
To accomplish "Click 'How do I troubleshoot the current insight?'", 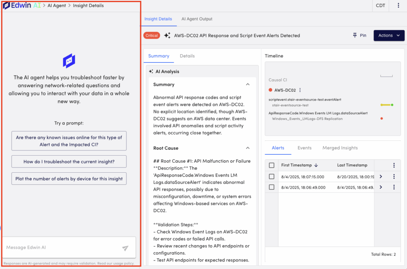I will (69, 162).
